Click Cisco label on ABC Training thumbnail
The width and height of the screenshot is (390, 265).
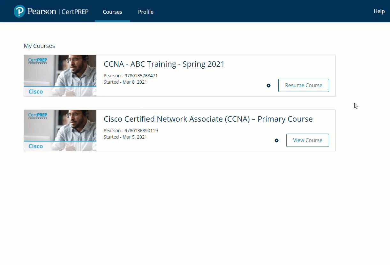(36, 92)
